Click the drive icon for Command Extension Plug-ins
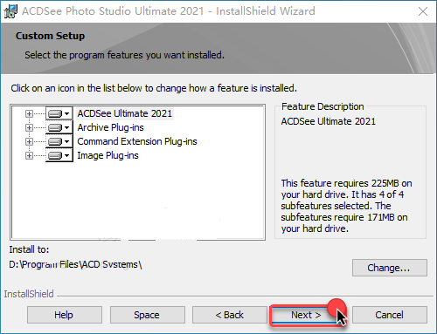 [55, 141]
